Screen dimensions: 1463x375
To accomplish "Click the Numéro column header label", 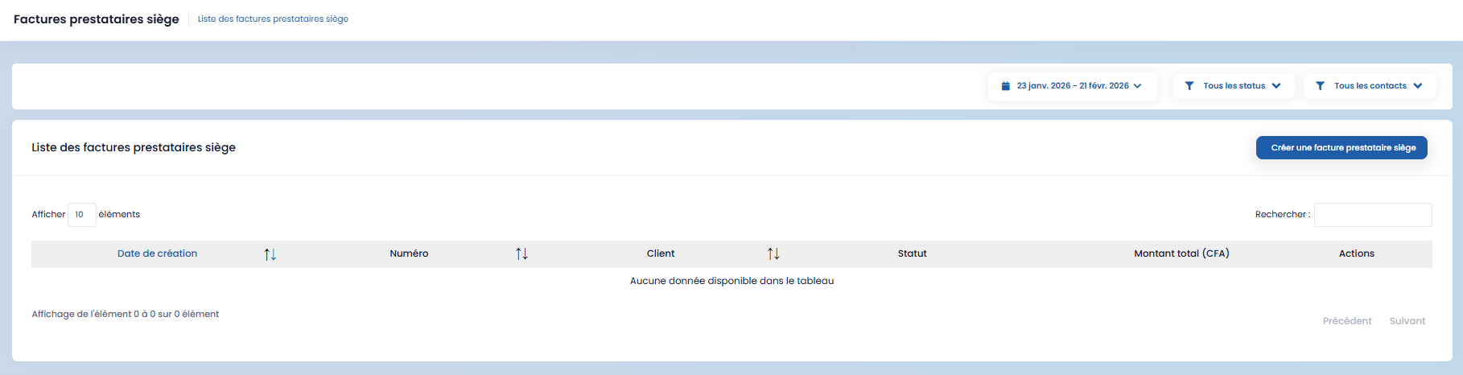I will click(409, 253).
